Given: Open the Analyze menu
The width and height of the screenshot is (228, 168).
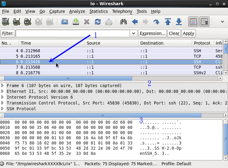Looking at the screenshot, I should point(77,11).
